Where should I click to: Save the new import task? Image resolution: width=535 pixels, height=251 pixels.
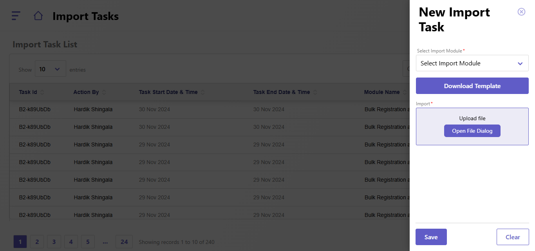[431, 237]
